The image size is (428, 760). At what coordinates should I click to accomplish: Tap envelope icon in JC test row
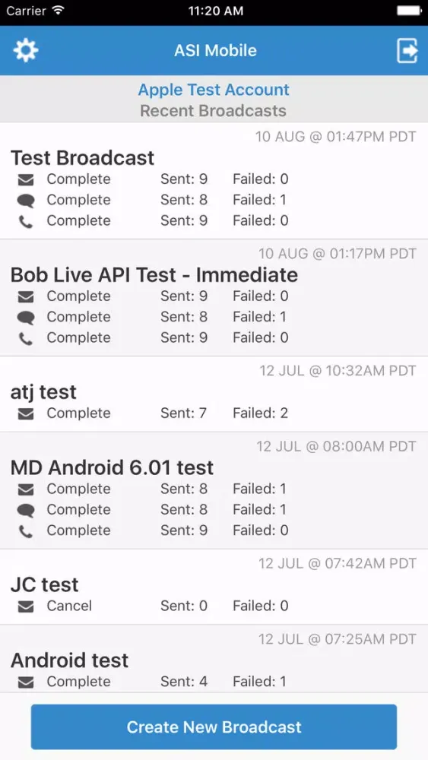[26, 606]
